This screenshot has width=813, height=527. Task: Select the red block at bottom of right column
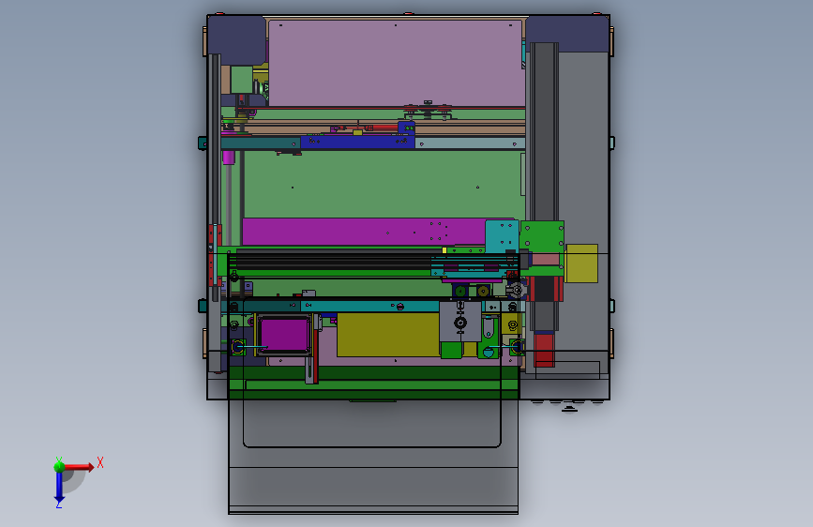(x=544, y=350)
